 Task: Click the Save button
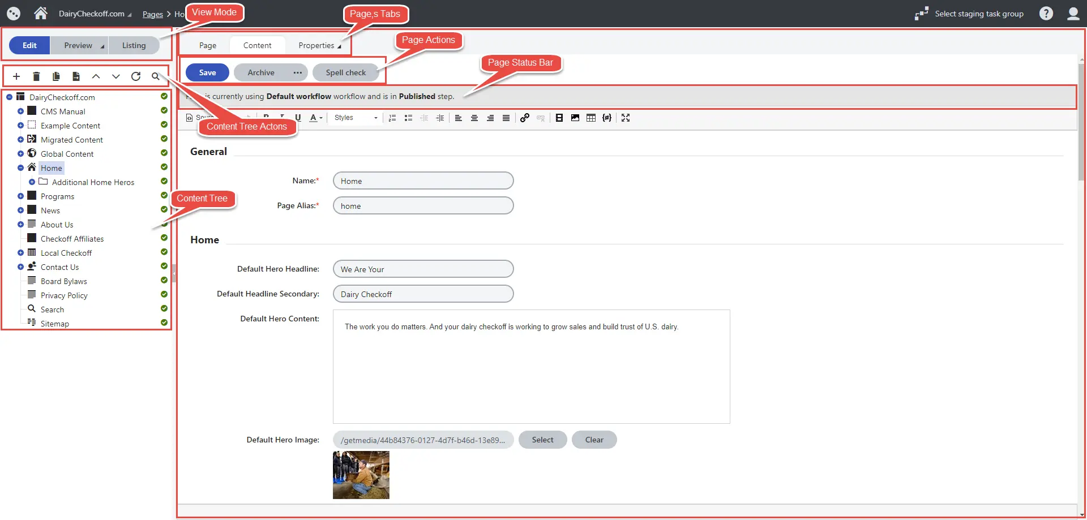(x=207, y=72)
